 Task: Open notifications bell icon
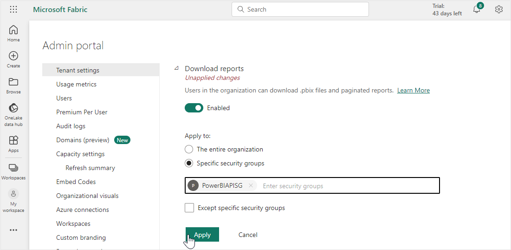477,10
